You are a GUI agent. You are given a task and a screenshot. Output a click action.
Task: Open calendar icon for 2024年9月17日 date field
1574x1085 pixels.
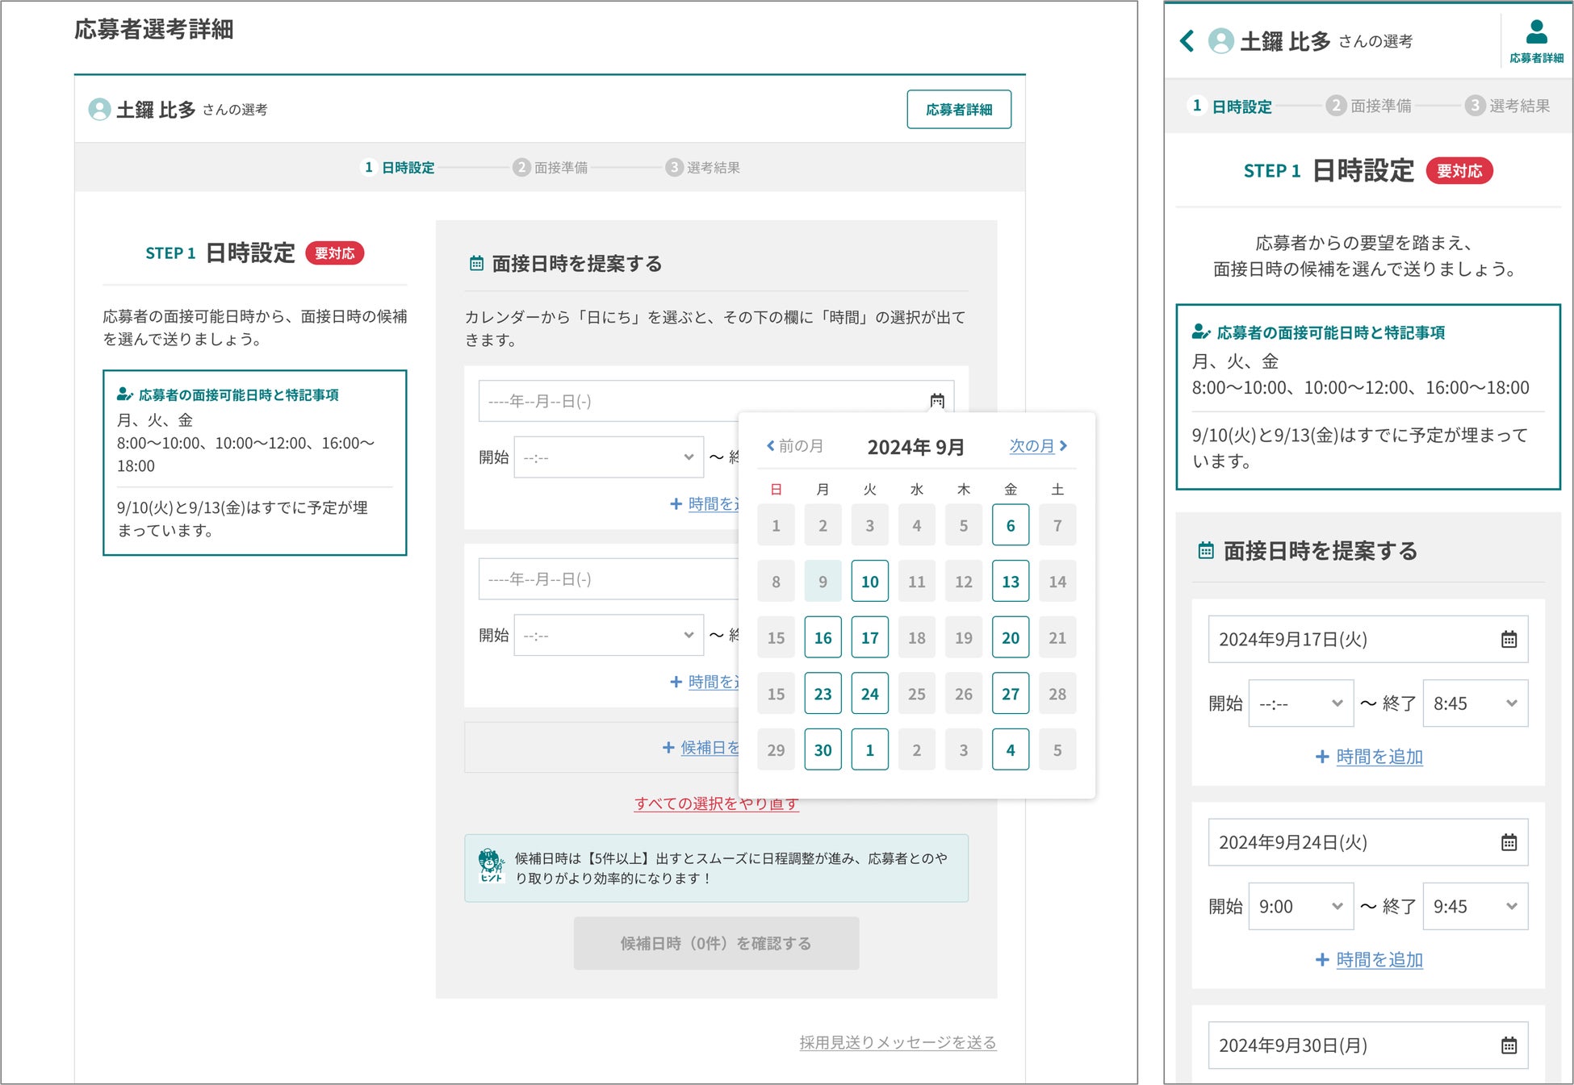pos(1509,640)
